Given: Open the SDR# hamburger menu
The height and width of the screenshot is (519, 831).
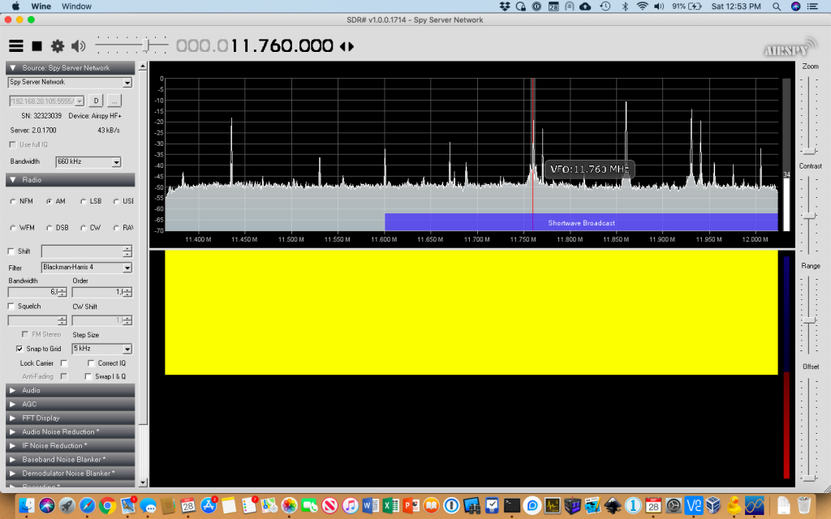Looking at the screenshot, I should [15, 46].
